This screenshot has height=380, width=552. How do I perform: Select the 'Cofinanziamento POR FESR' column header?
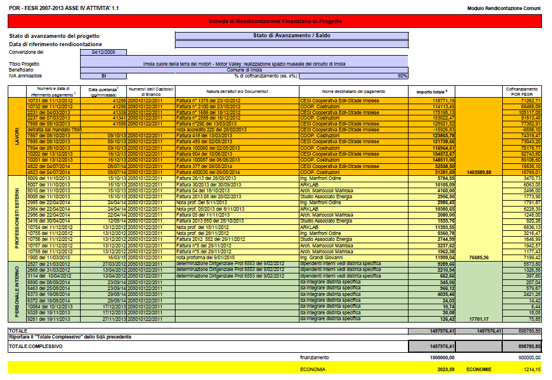tap(522, 91)
